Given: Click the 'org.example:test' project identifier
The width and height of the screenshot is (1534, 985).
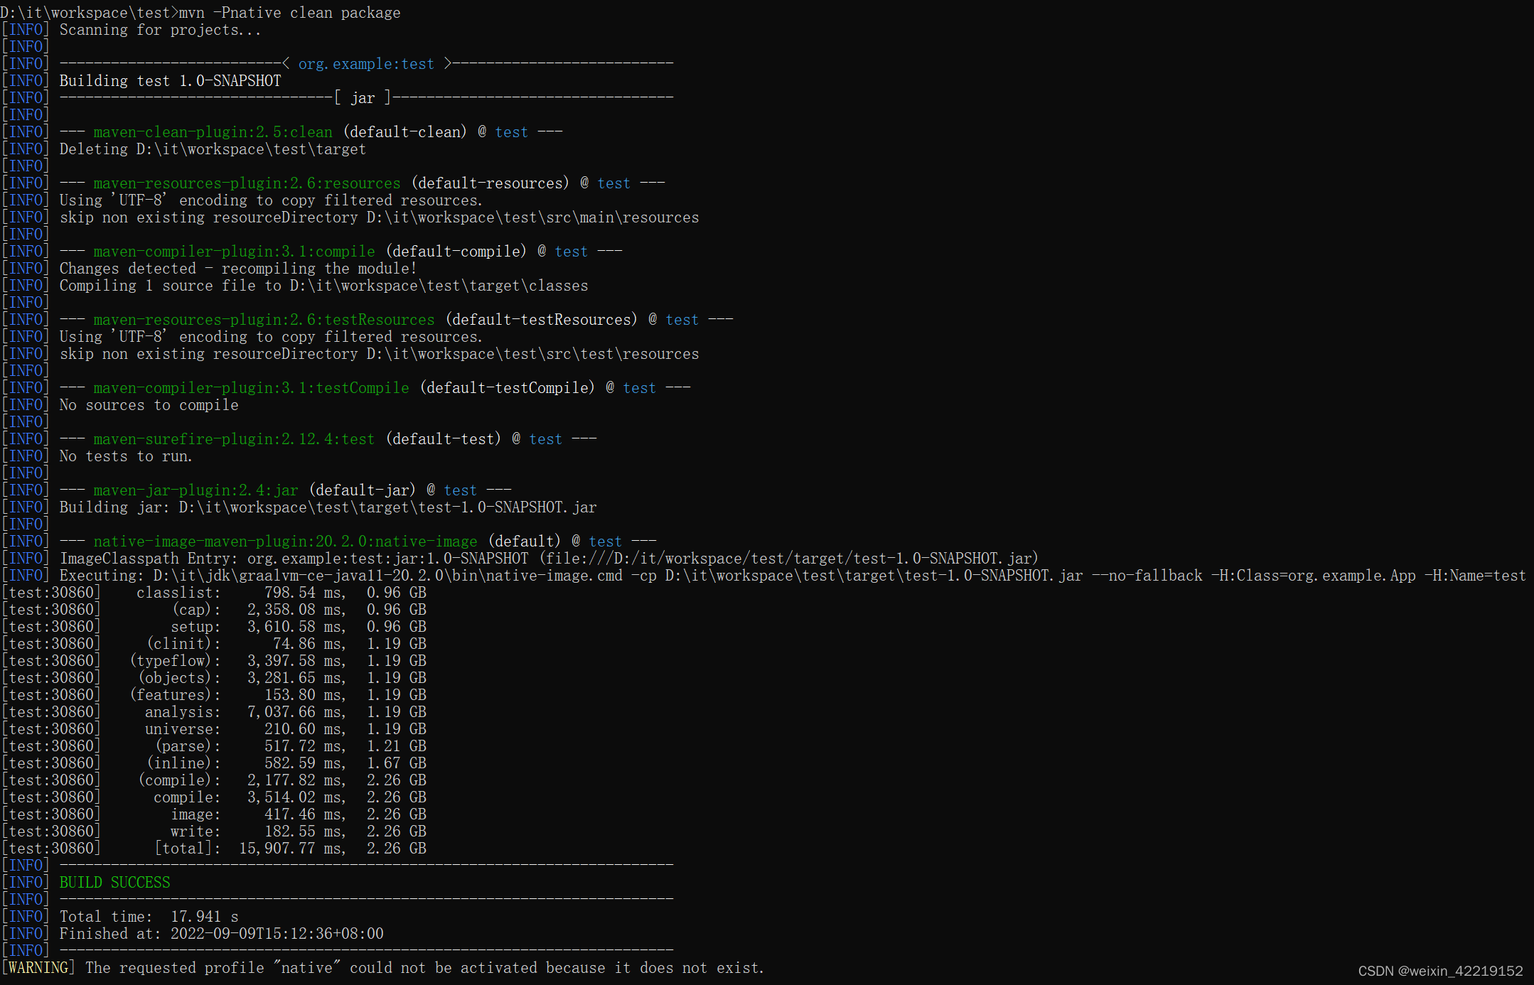Looking at the screenshot, I should [366, 64].
